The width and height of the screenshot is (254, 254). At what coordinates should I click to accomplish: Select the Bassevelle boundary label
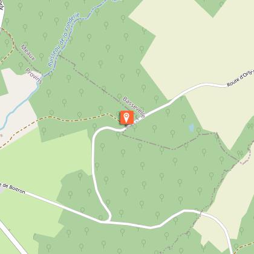134,108
